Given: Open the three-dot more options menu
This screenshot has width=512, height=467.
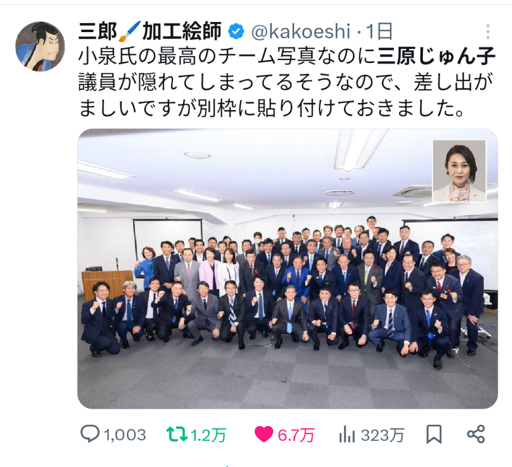Looking at the screenshot, I should pyautogui.click(x=488, y=32).
